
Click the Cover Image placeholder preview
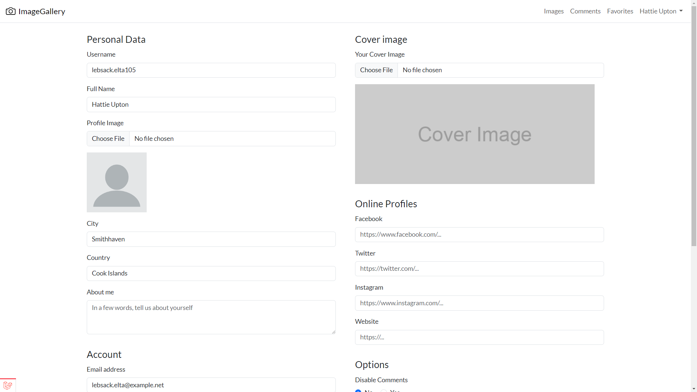pyautogui.click(x=474, y=134)
